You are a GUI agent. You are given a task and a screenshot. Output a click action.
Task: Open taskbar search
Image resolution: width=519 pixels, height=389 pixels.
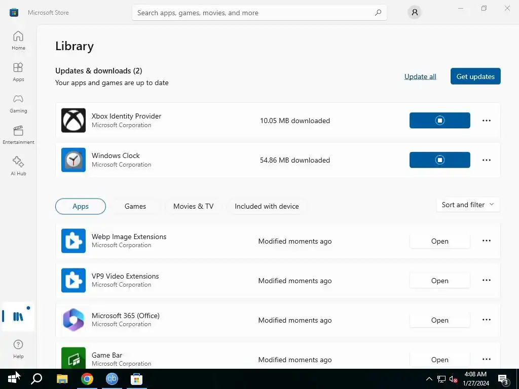click(x=36, y=379)
